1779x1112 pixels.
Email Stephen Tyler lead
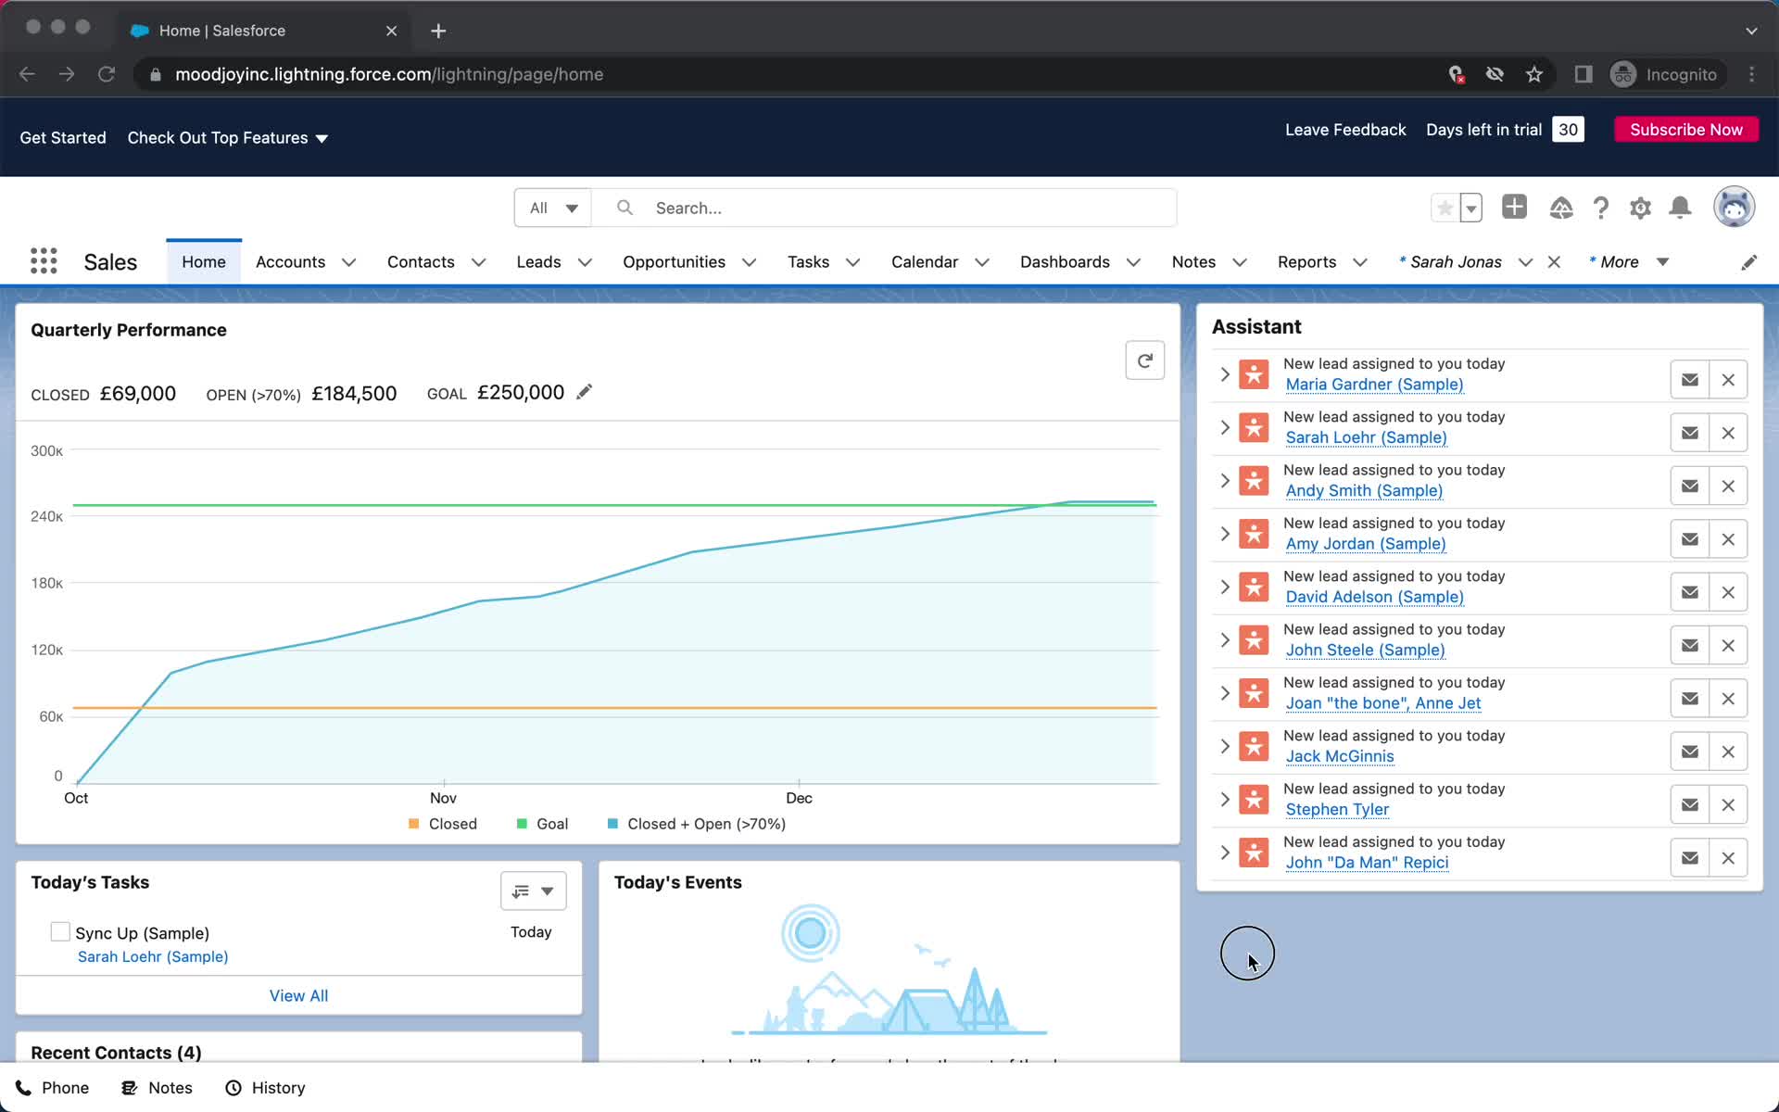coord(1690,804)
